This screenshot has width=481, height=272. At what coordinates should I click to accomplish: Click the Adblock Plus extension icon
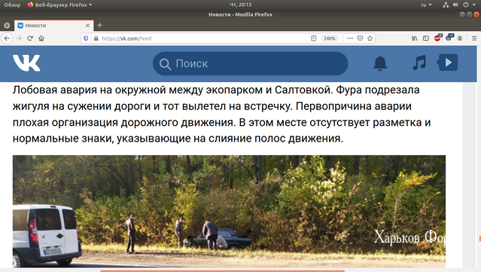438,38
